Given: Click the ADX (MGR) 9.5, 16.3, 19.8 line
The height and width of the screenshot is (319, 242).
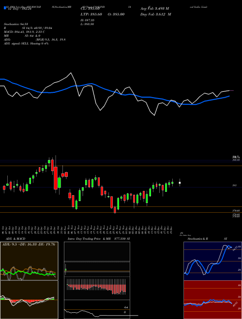Looking at the screenshot, I should pos(35,40).
